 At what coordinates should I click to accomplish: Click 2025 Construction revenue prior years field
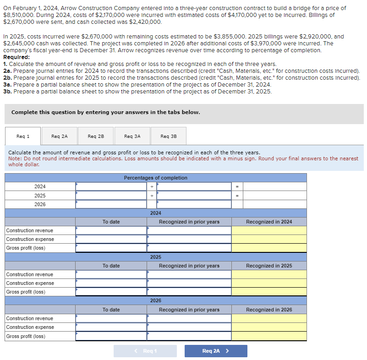pyautogui.click(x=189, y=274)
